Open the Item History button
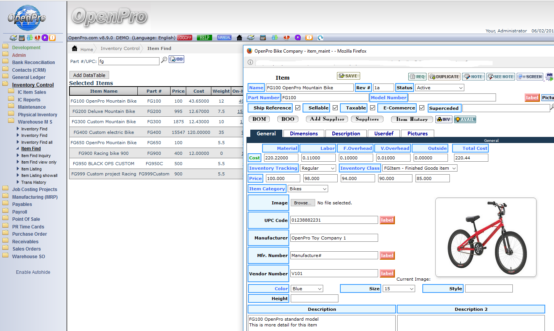 (412, 119)
